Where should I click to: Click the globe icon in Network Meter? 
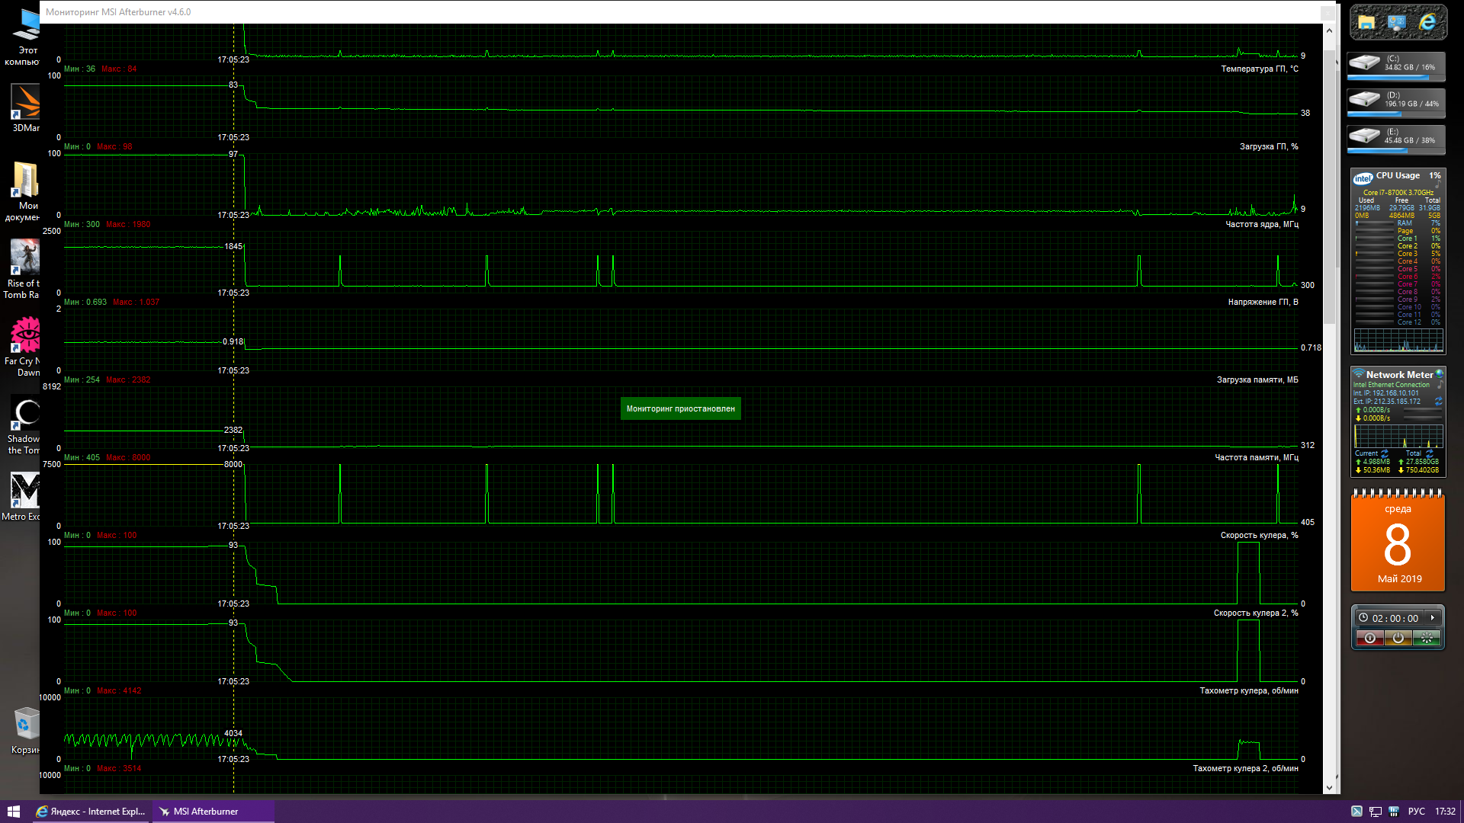[1440, 374]
